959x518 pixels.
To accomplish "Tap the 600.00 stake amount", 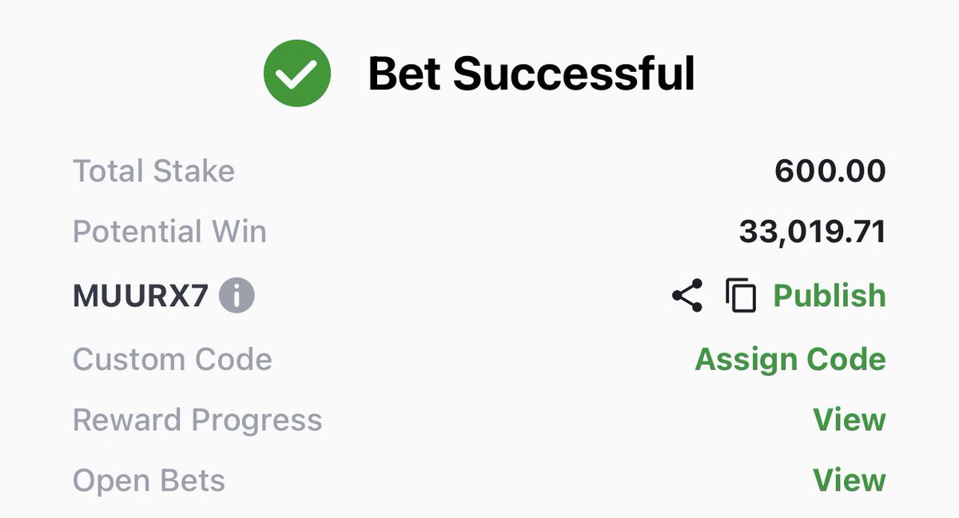I will (830, 171).
